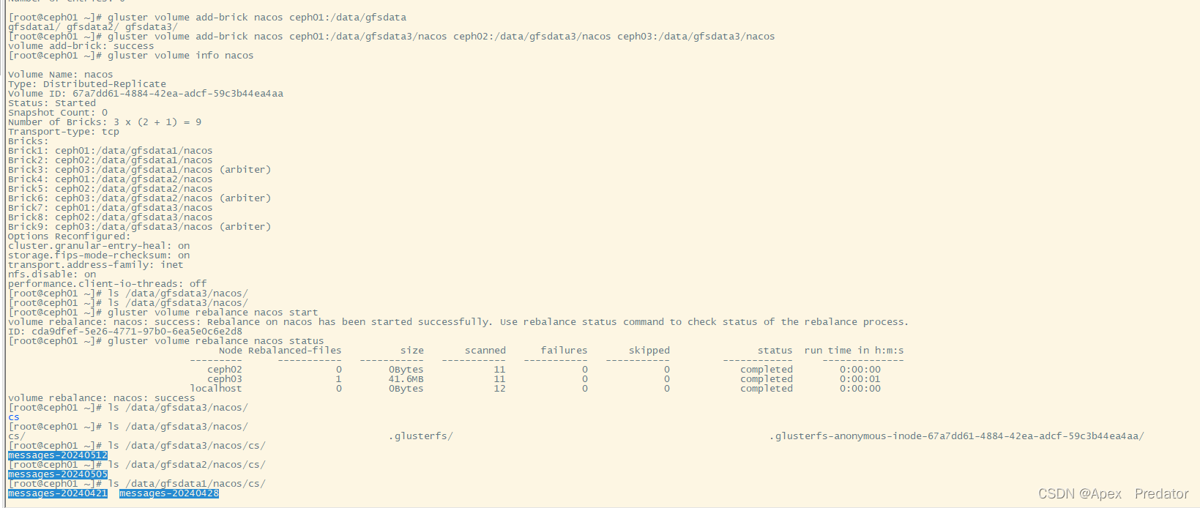Click the ceph02 node in rebalance table
The height and width of the screenshot is (508, 1200).
click(225, 370)
